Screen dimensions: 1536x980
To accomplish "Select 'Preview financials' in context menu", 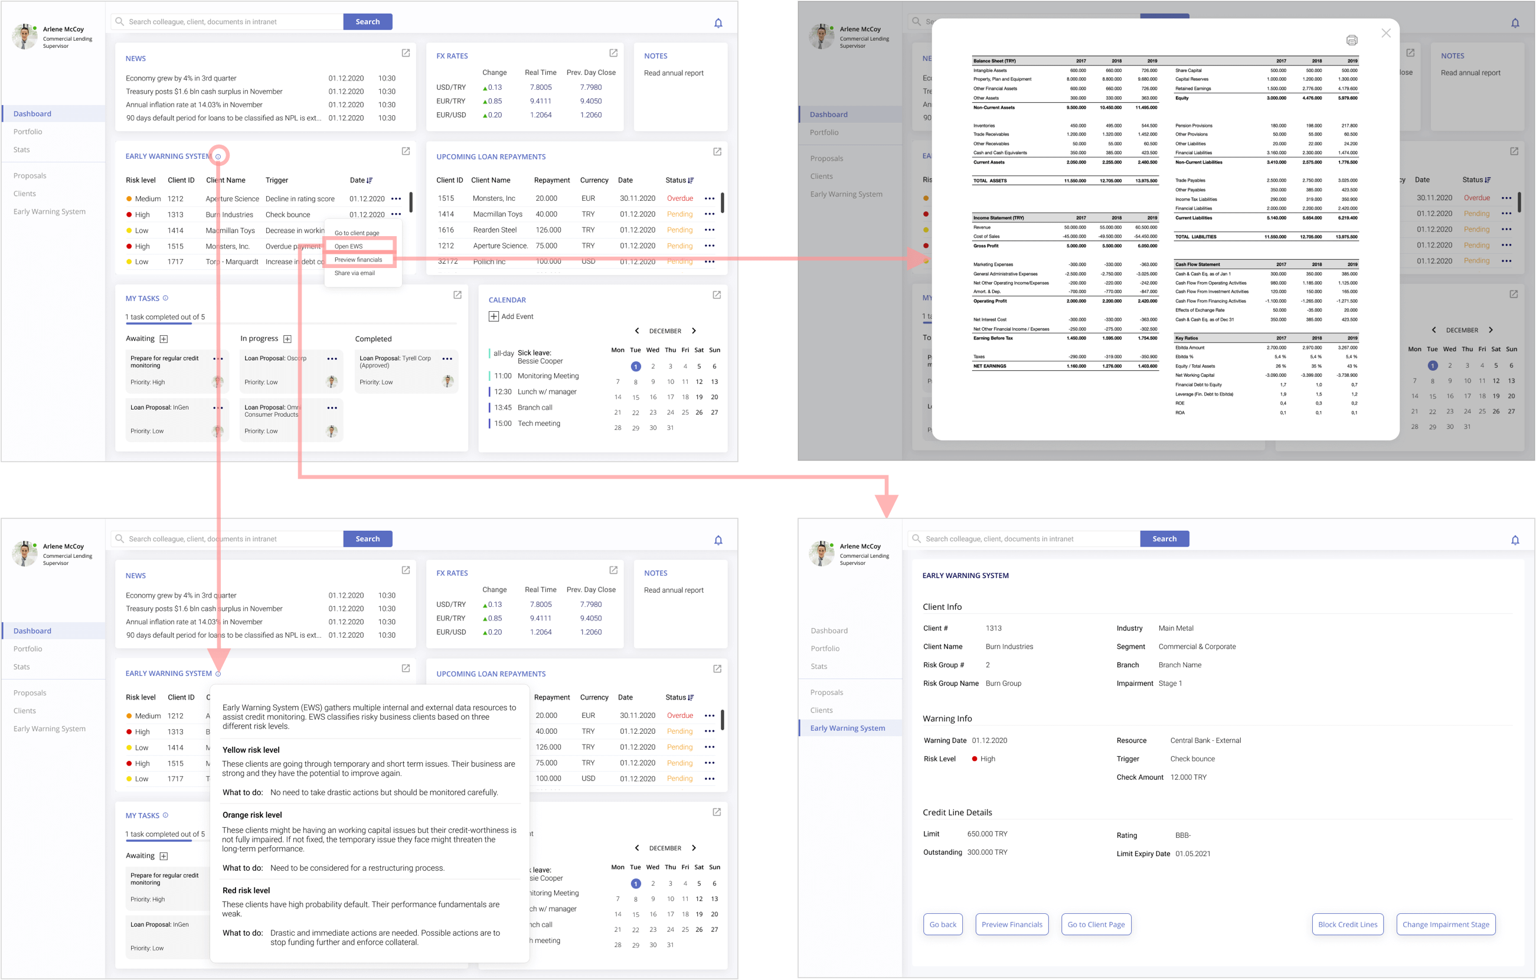I will click(x=358, y=260).
